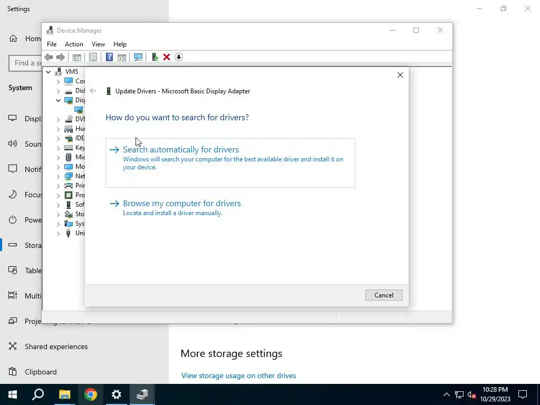The width and height of the screenshot is (540, 405).
Task: Click the Processors category icon
Action: (69, 195)
